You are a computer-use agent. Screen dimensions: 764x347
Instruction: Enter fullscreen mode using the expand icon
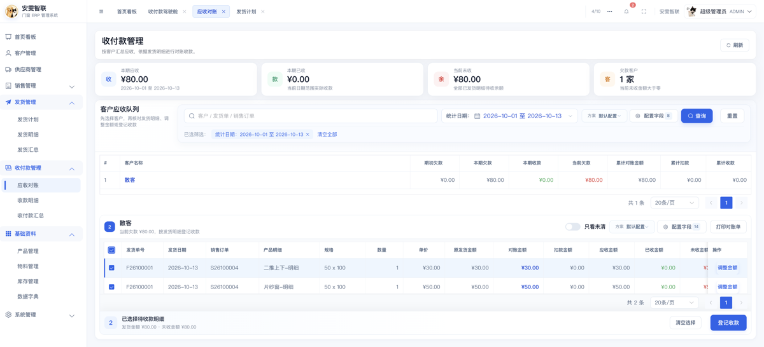pyautogui.click(x=644, y=11)
